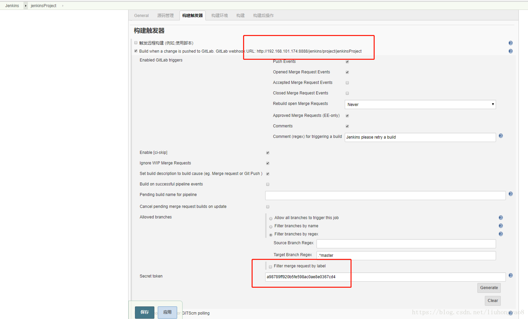
Task: Toggle Push Events checkbox
Action: click(347, 62)
